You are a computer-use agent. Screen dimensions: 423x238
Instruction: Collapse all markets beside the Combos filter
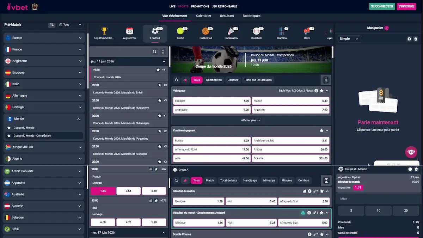coord(326,181)
